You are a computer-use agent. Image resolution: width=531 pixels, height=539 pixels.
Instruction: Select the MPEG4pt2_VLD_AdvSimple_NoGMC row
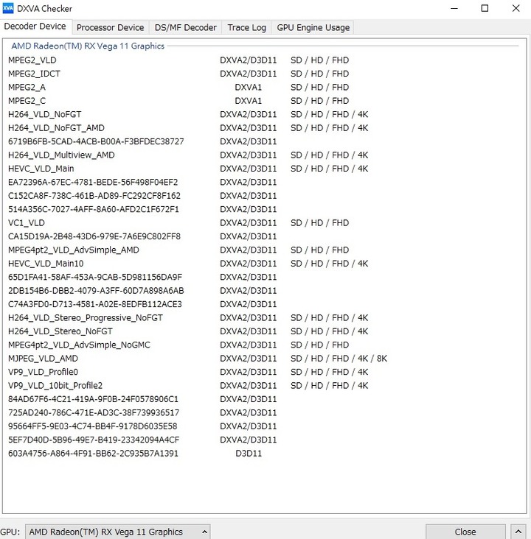[x=178, y=345]
